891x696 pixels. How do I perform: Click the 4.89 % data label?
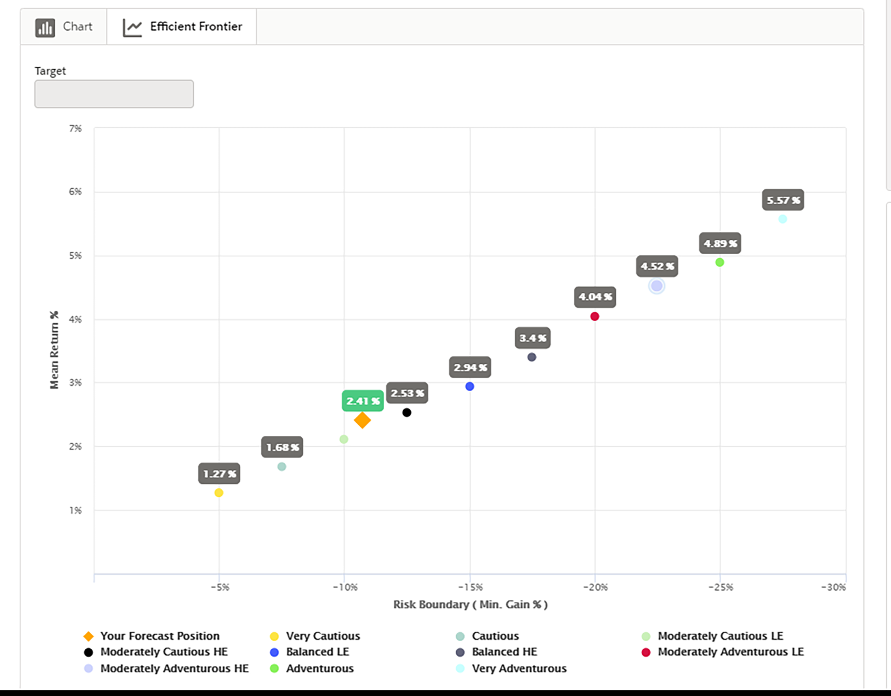tap(720, 243)
